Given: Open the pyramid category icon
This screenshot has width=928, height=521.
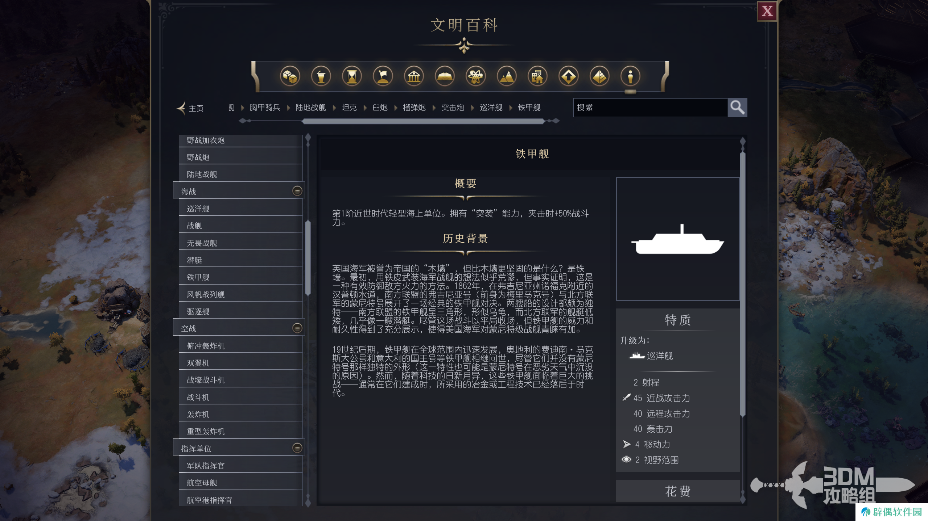Looking at the screenshot, I should tap(599, 76).
